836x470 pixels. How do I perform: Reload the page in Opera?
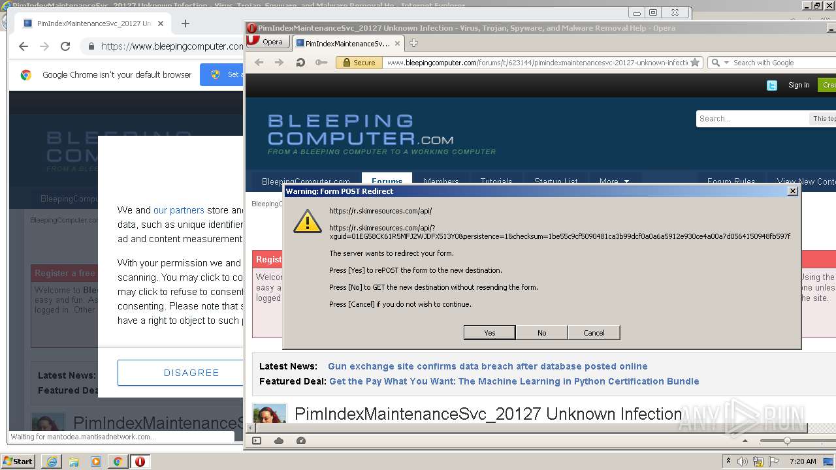coord(300,62)
